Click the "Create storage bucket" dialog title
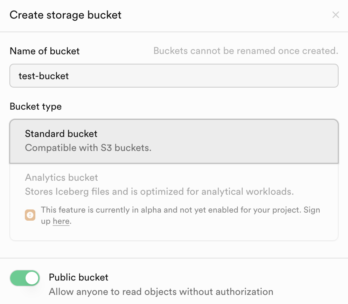 click(65, 15)
